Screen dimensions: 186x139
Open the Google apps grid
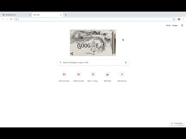click(182, 25)
